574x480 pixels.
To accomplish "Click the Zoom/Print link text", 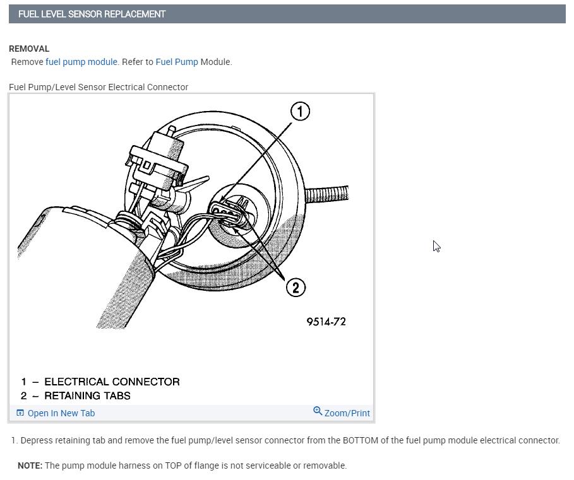I will [x=347, y=413].
